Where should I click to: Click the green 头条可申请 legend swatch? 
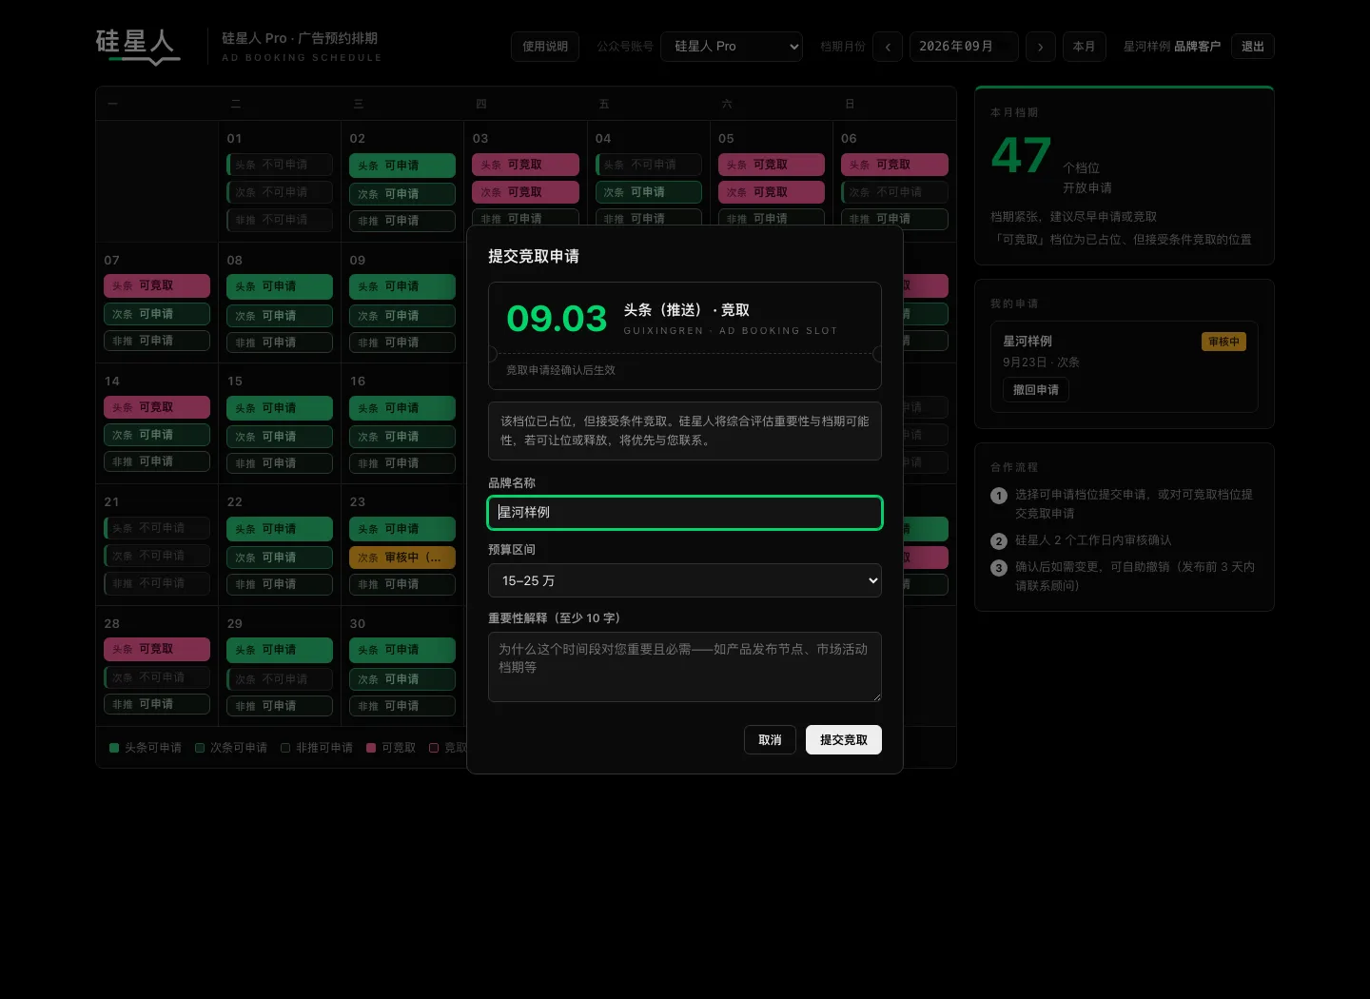(x=114, y=748)
